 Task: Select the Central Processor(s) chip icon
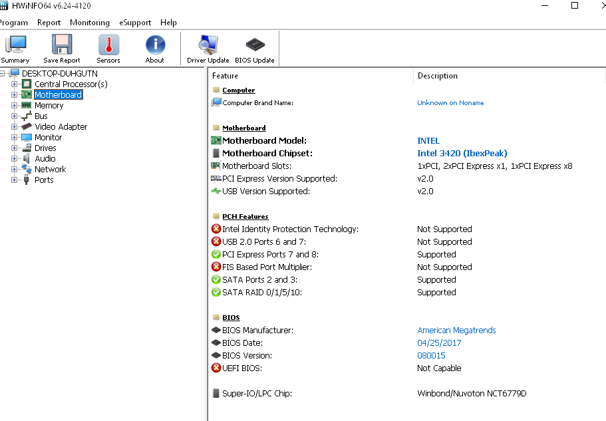point(27,84)
